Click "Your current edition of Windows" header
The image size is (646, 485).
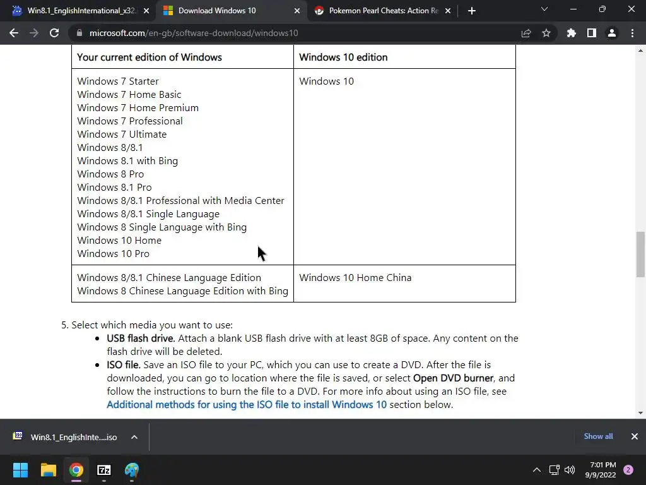click(150, 57)
